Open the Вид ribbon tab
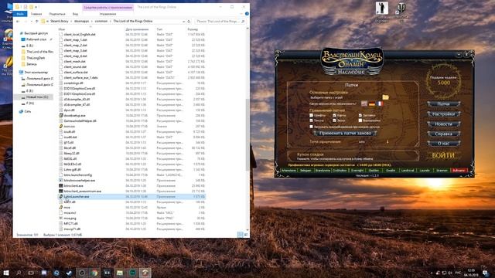The height and width of the screenshot is (278, 495). (76, 14)
